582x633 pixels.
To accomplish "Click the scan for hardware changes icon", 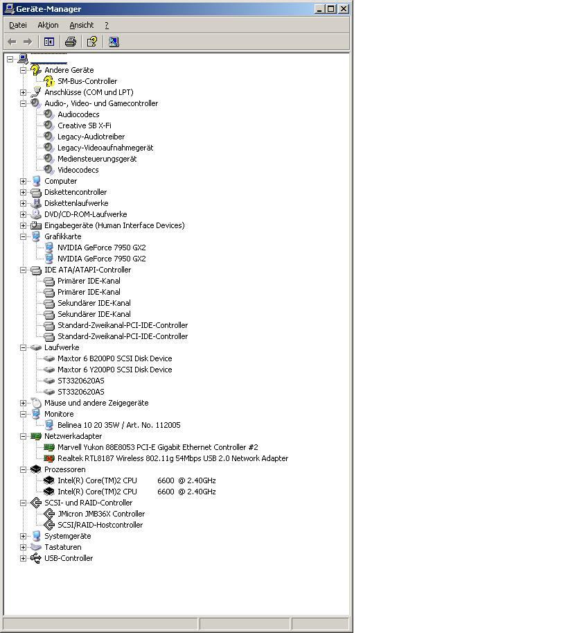I will point(114,42).
